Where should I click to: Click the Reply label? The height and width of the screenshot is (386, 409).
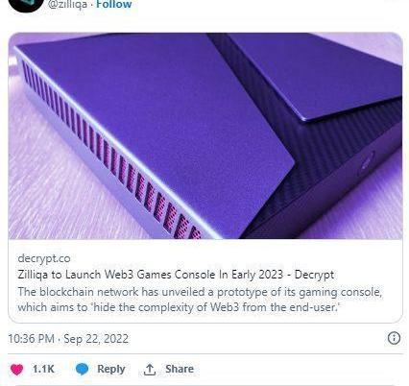pyautogui.click(x=111, y=369)
